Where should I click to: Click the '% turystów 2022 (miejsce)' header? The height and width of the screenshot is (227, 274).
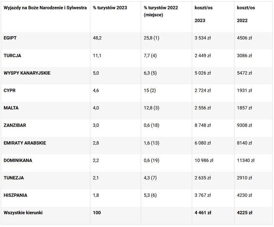[x=161, y=11]
